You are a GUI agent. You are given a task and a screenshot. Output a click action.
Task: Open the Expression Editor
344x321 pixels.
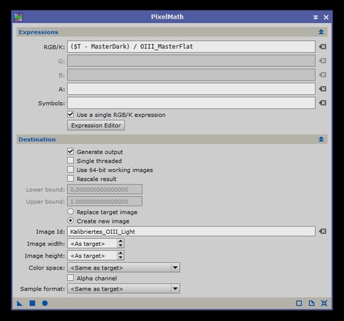[x=96, y=125]
